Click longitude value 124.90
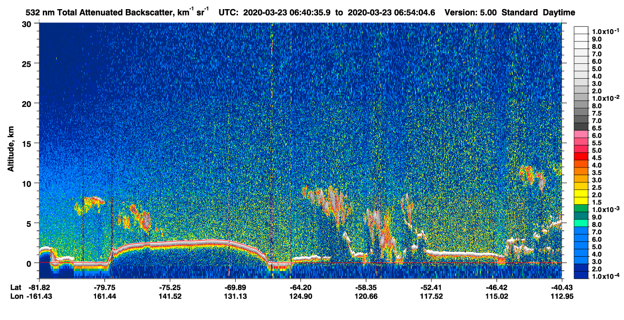Viewport: 624px width, 320px height. 300,296
